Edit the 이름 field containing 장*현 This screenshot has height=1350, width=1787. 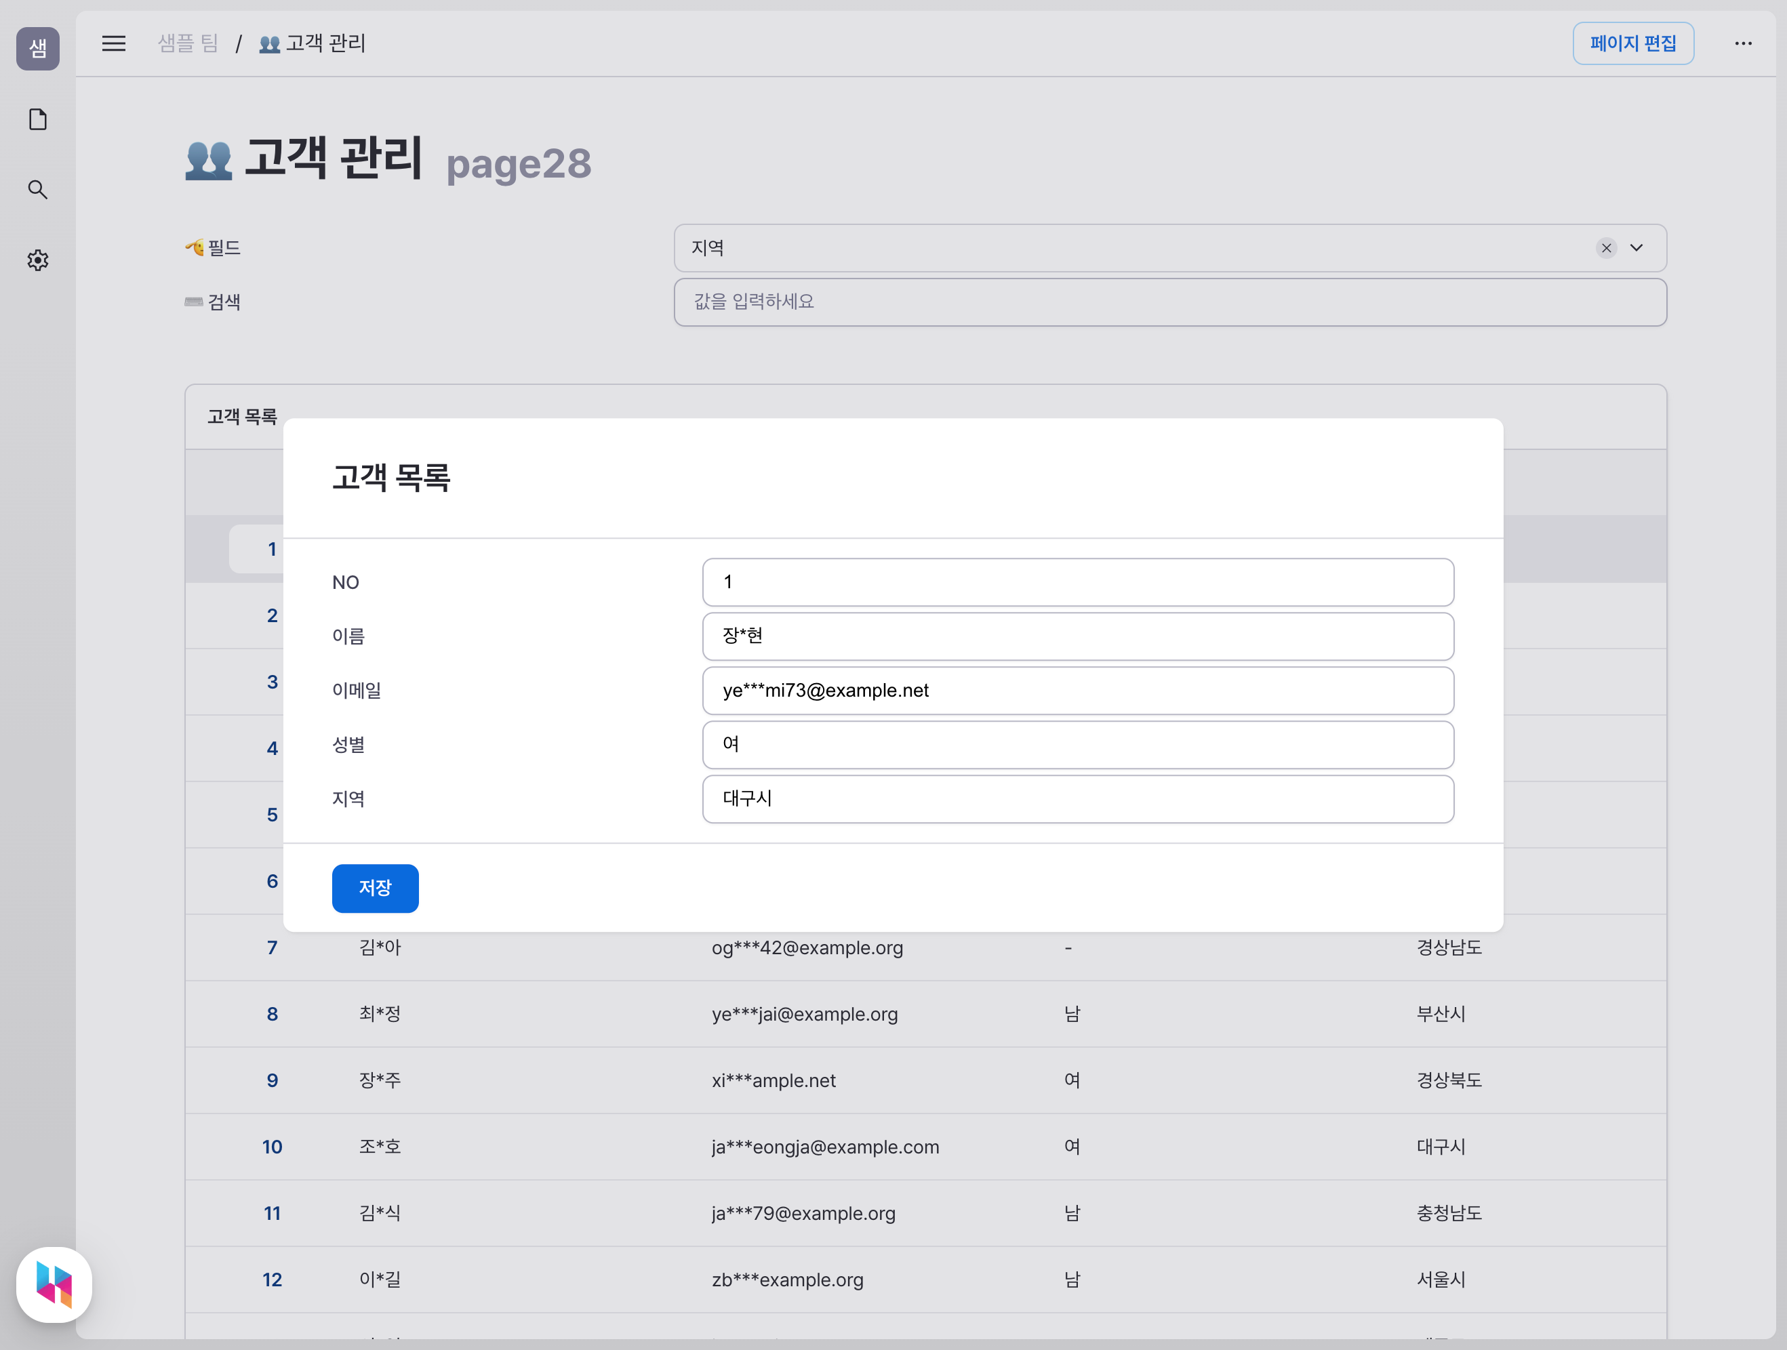tap(1078, 636)
